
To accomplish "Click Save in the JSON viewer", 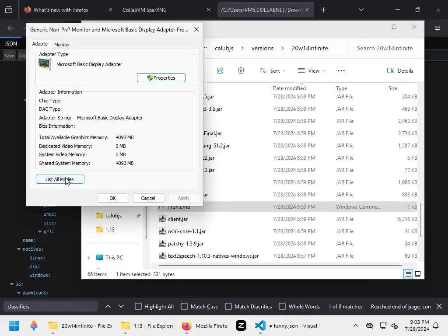I will [9, 56].
